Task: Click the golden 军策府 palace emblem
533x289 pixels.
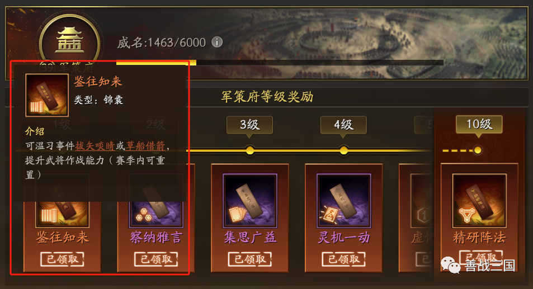Action: [70, 40]
